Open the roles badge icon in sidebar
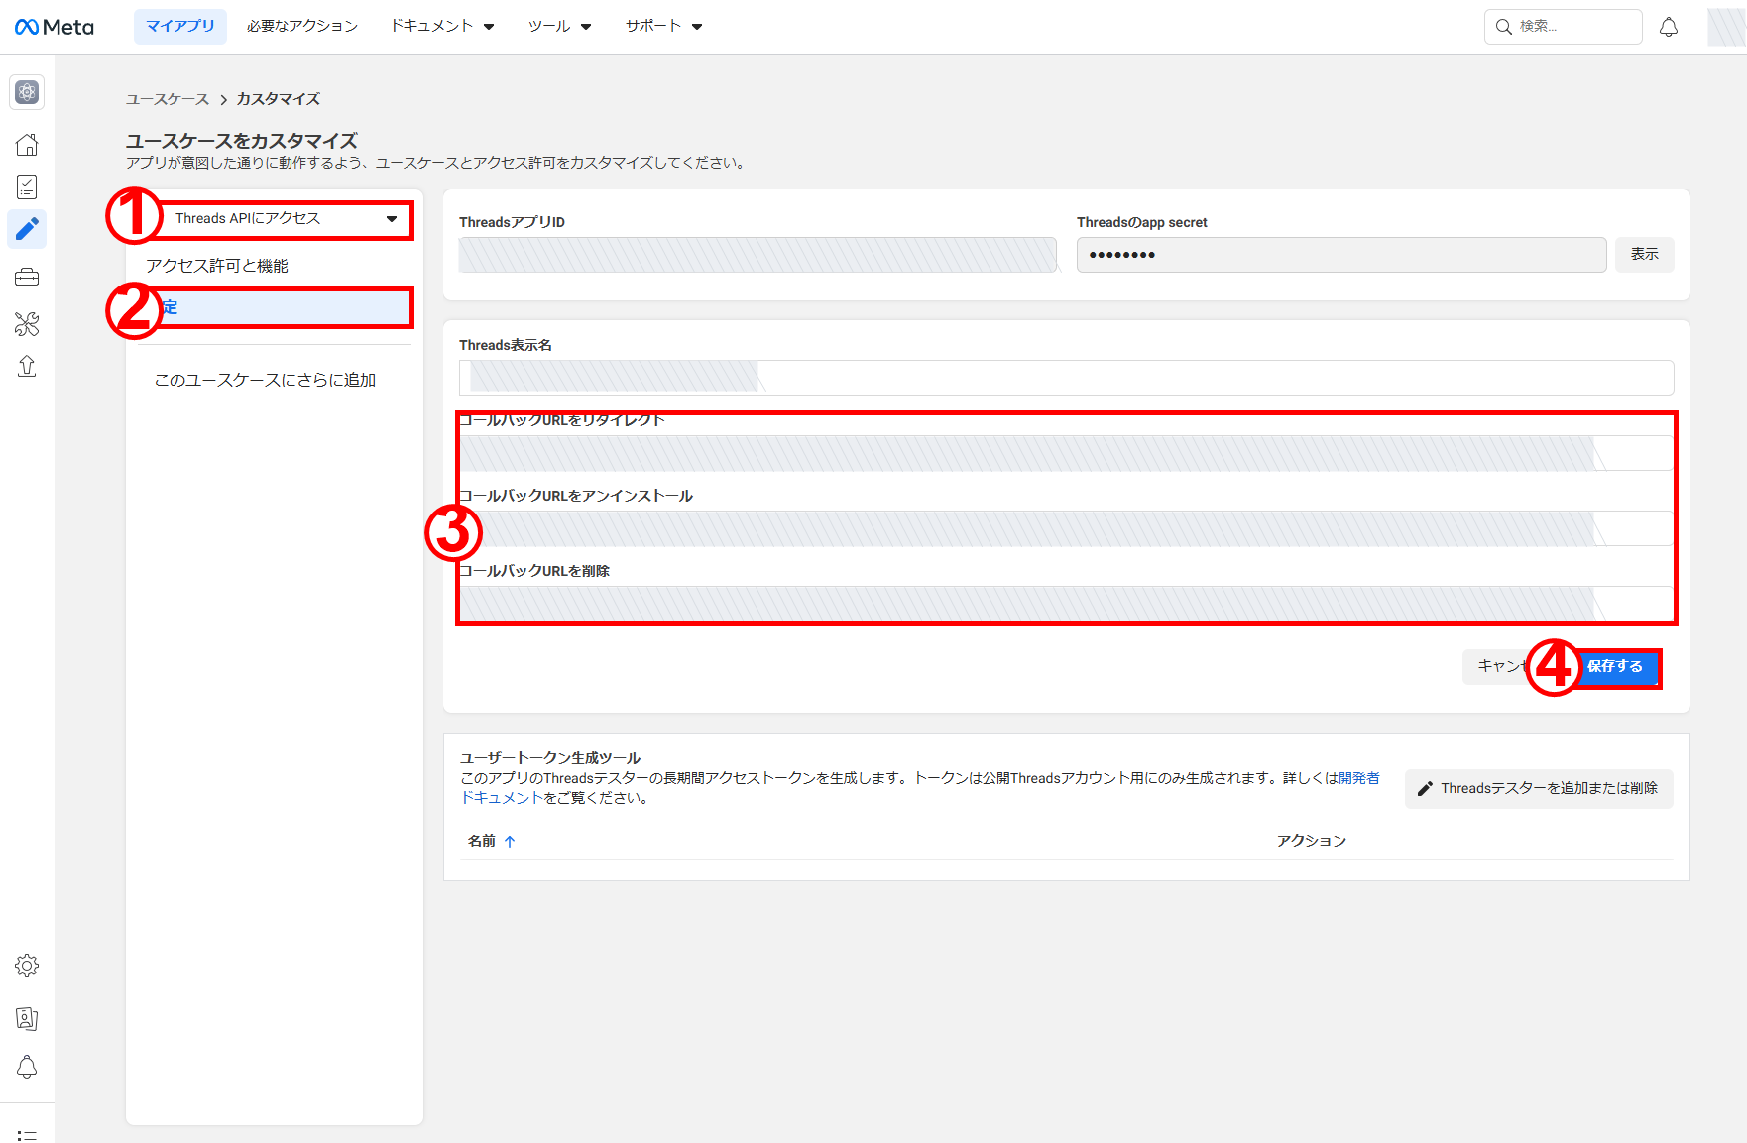Screen dimensions: 1747x1143 click(x=27, y=1018)
